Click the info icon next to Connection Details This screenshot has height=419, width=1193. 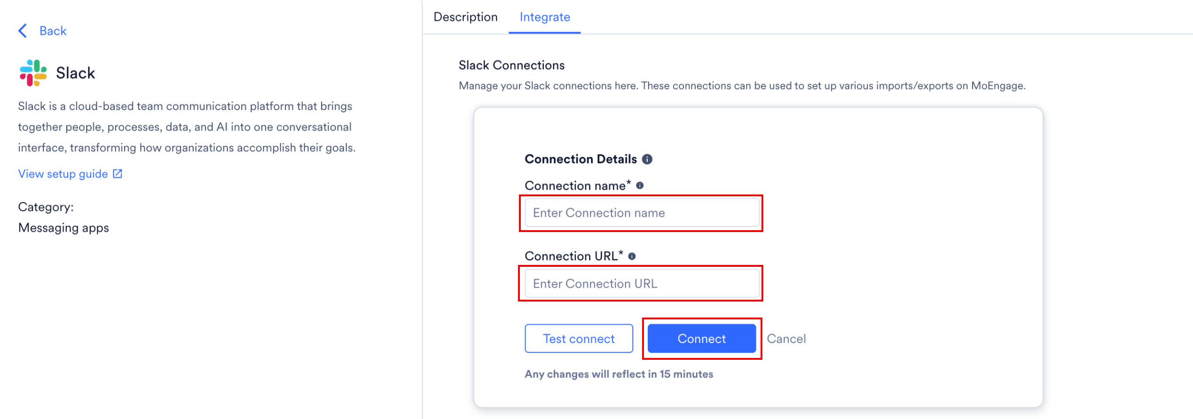[647, 159]
